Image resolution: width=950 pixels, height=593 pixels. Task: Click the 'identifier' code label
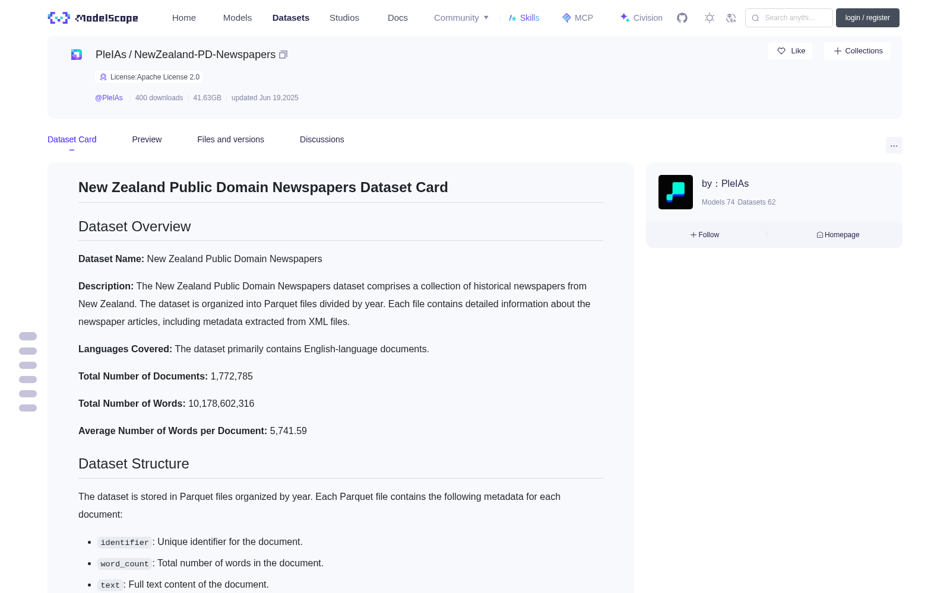125,543
